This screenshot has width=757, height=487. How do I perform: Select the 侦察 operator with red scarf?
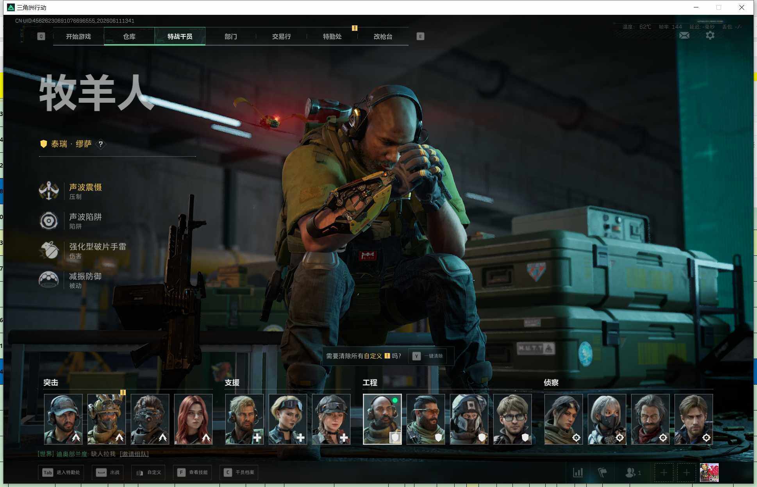click(650, 419)
